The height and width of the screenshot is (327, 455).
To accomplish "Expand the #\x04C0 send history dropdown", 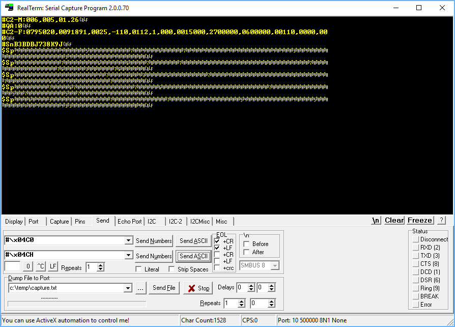I will pyautogui.click(x=129, y=239).
